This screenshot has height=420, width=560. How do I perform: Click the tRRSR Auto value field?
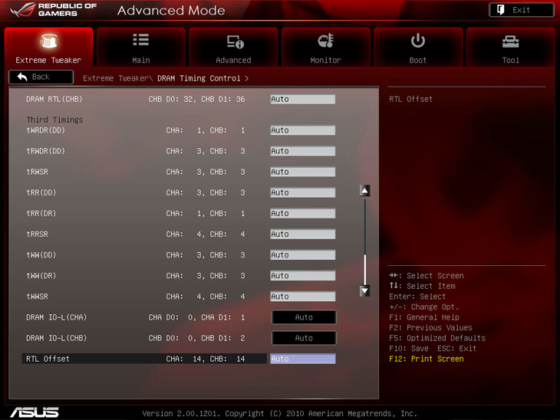pos(302,235)
